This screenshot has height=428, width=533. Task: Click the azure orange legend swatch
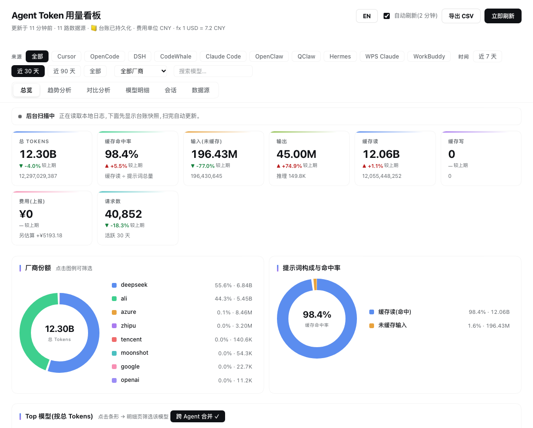coord(114,312)
